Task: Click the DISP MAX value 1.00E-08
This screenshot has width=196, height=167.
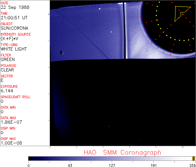Action: pos(10,143)
